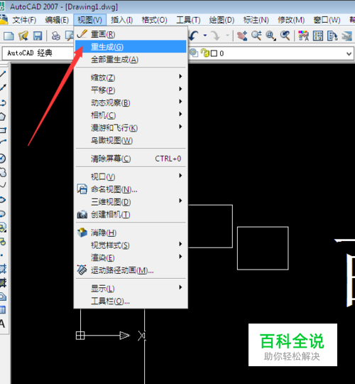355x384 pixels.
Task: Expand the 视口(V) submenu
Action: point(131,176)
